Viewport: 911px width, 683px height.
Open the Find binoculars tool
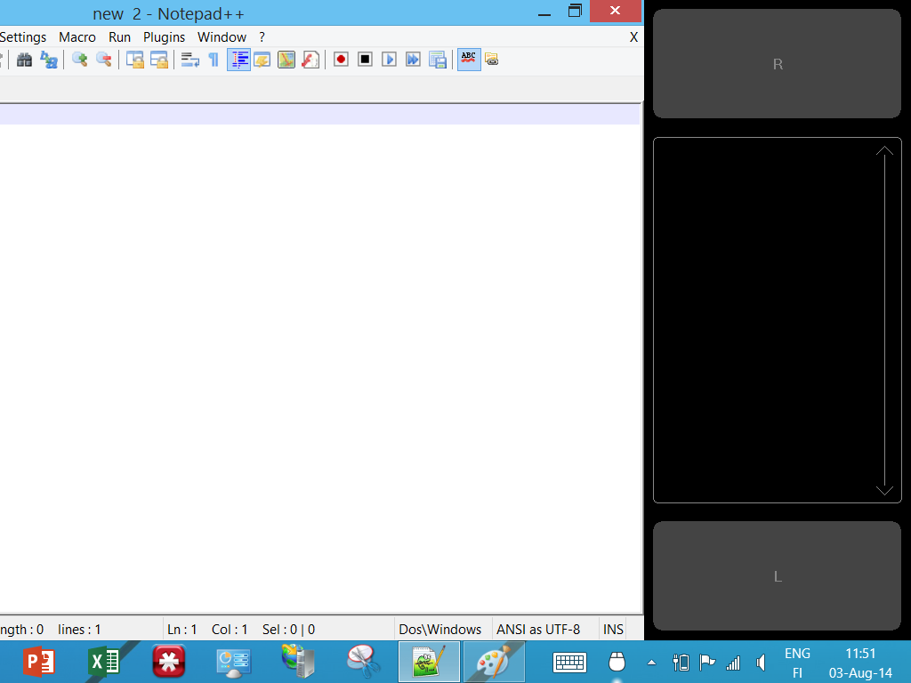[x=24, y=60]
